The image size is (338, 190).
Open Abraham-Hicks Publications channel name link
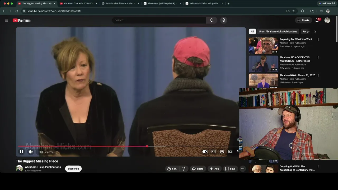tap(43, 167)
